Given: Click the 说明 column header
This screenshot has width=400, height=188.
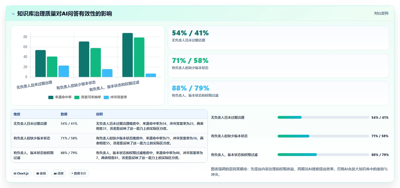Looking at the screenshot, I should click(x=99, y=114).
